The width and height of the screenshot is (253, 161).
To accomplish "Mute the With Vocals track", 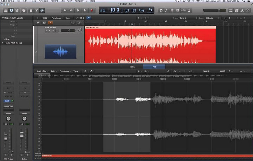I will [46, 31].
